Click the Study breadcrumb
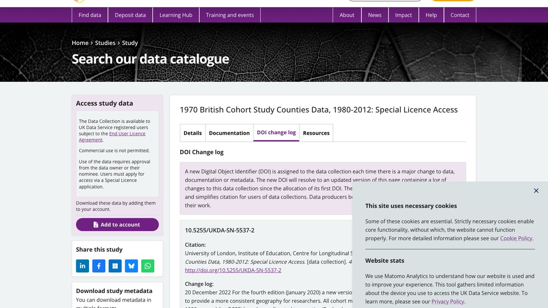This screenshot has width=548, height=308. [130, 43]
